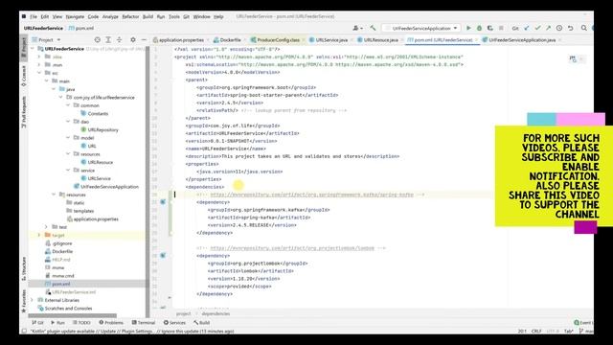The width and height of the screenshot is (613, 345).
Task: Update project with Git blue arrow
Action: pos(527,28)
